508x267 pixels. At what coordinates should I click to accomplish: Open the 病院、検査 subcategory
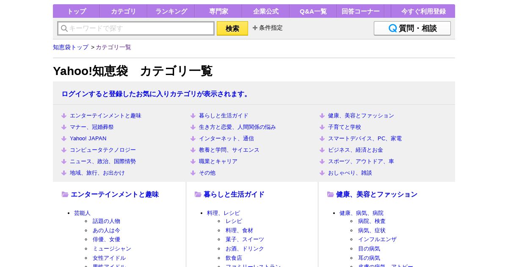point(372,221)
